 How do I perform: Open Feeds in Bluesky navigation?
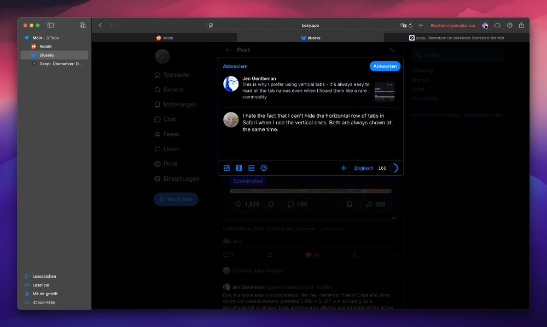click(x=167, y=134)
